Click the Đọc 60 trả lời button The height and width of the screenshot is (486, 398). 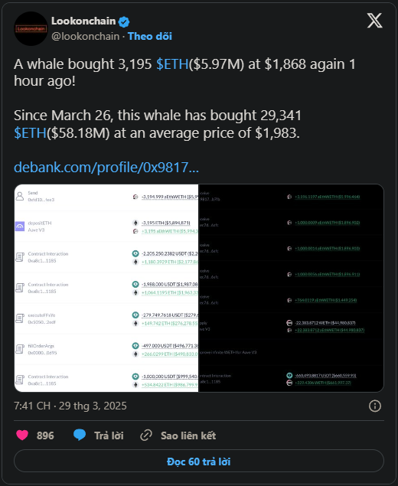(x=199, y=462)
